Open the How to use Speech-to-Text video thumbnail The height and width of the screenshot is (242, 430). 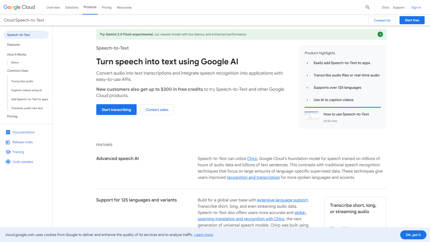coord(311,116)
